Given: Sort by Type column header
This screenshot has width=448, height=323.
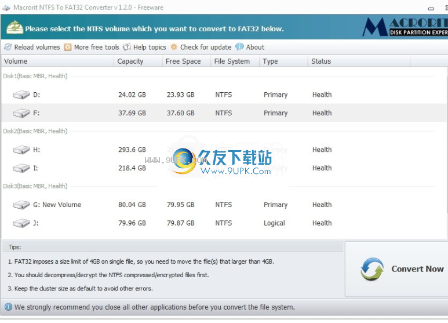Looking at the screenshot, I should [x=283, y=61].
